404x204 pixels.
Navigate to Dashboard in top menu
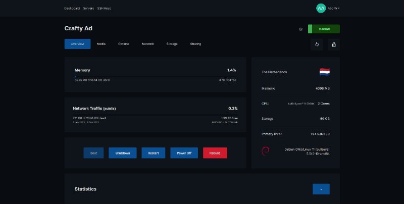tap(72, 9)
